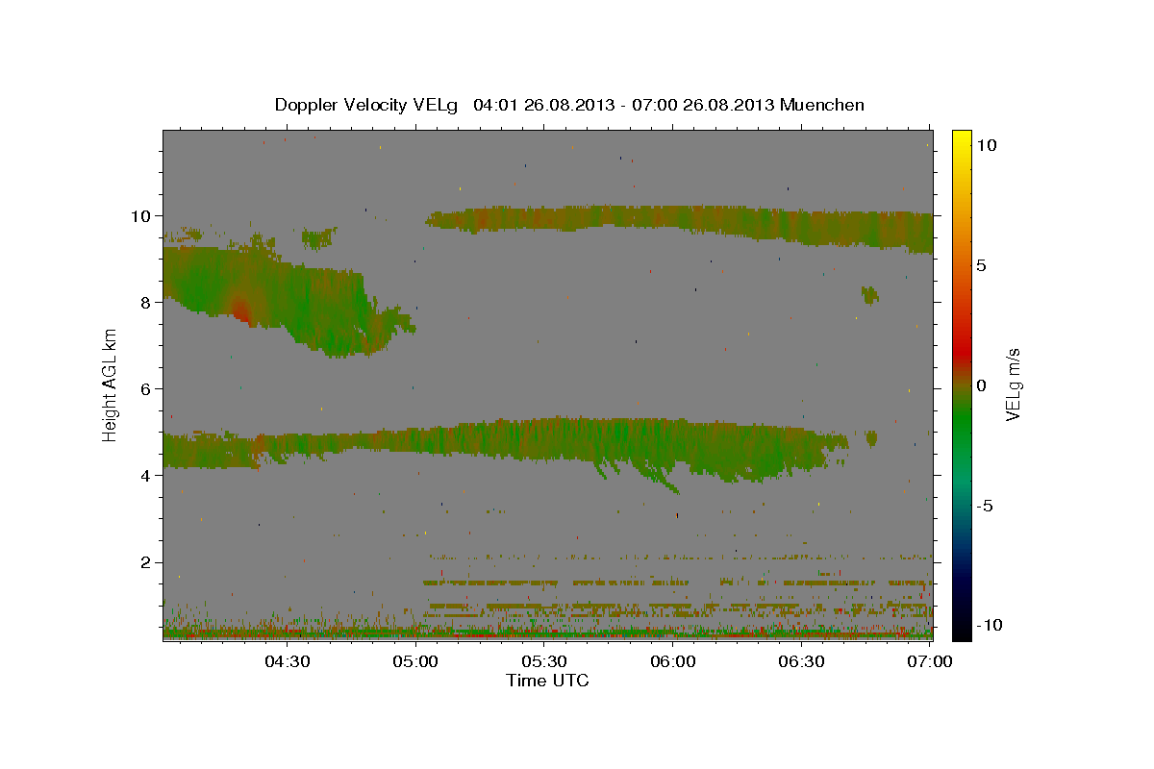Click the 05:00 time tick label
This screenshot has height=769, width=1154.
416,661
